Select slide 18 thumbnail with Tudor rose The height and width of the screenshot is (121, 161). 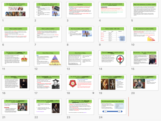(x=80, y=83)
